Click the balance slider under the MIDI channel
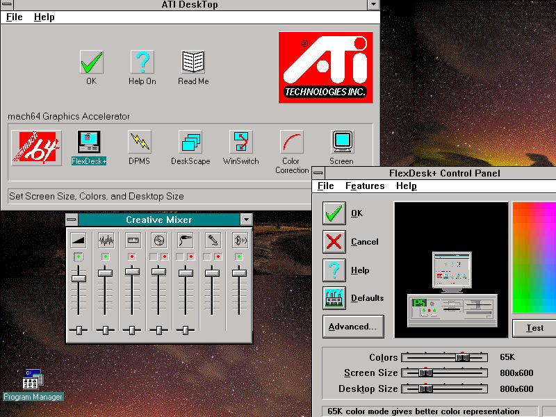The image size is (556, 417). [x=132, y=330]
